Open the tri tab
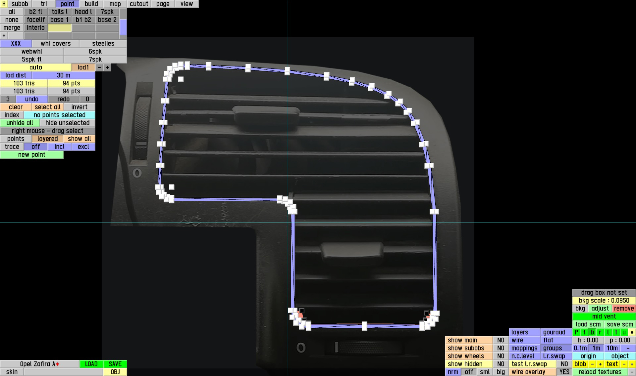636x376 pixels. (x=44, y=4)
